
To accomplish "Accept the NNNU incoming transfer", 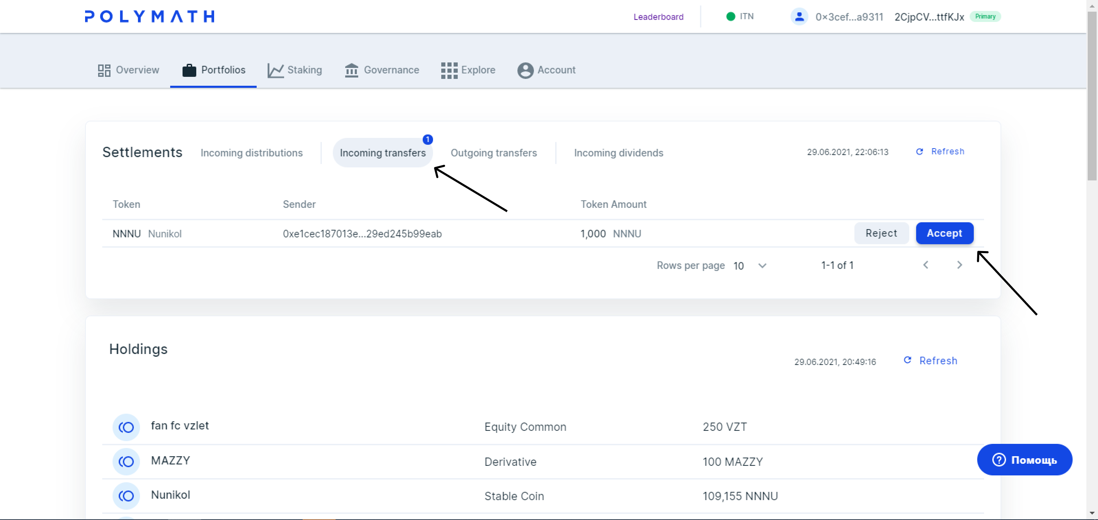I will (x=944, y=233).
